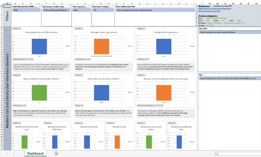Image resolution: width=261 pixels, height=157 pixels.
Task: Click the scan Date value in scanner summary
Action: (x=216, y=18)
